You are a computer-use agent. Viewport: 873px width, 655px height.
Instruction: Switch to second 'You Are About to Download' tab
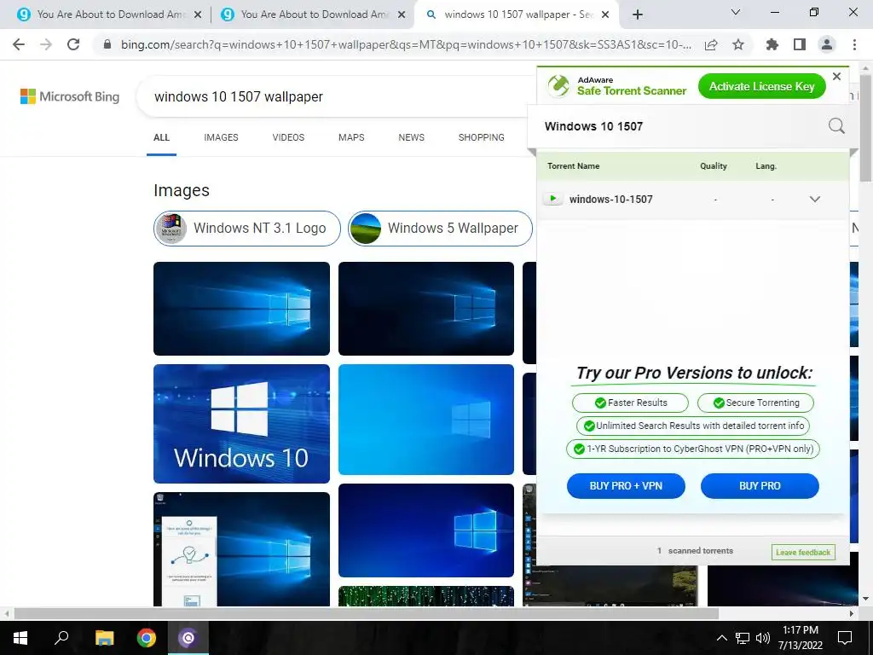313,14
